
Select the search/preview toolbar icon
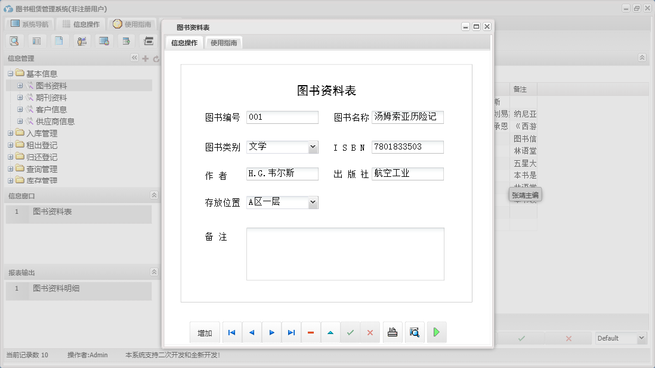(x=14, y=40)
